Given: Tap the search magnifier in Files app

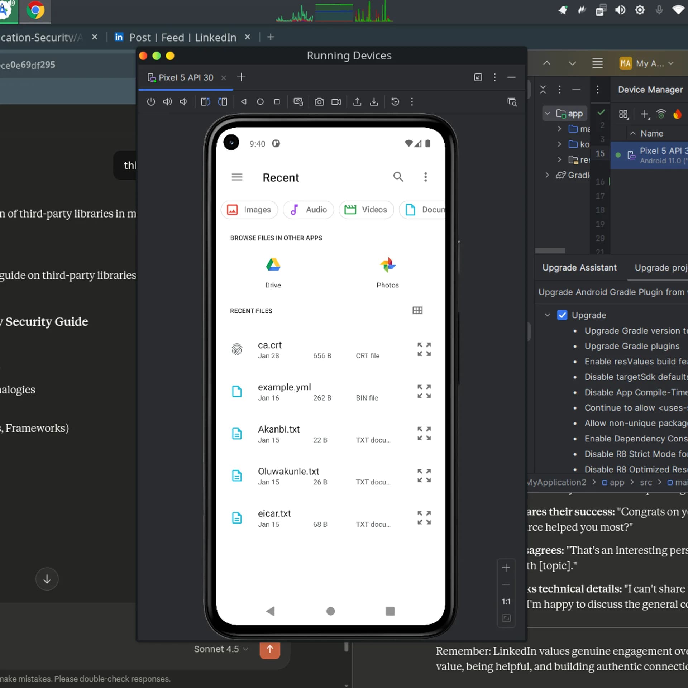Looking at the screenshot, I should 398,177.
